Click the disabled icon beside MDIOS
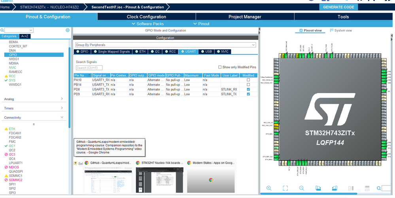This screenshot has width=395, height=198. 6,167
